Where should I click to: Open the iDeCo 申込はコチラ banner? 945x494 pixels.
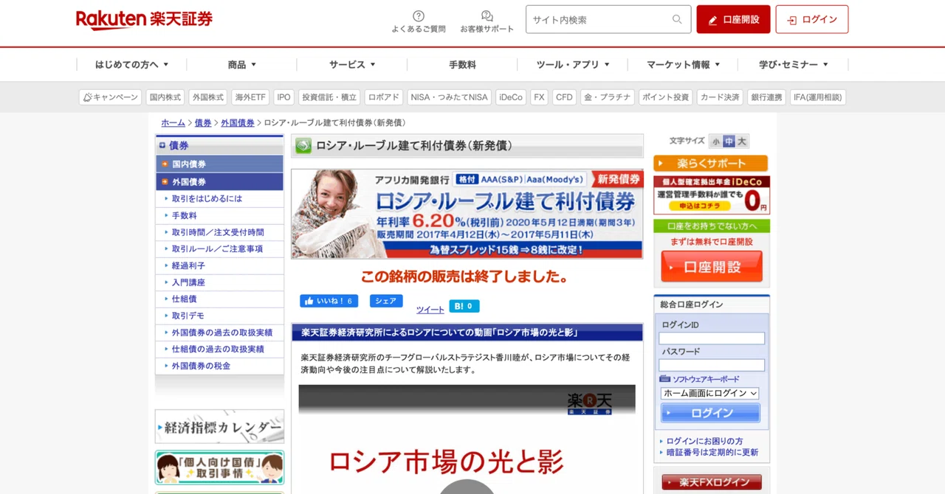tap(712, 195)
